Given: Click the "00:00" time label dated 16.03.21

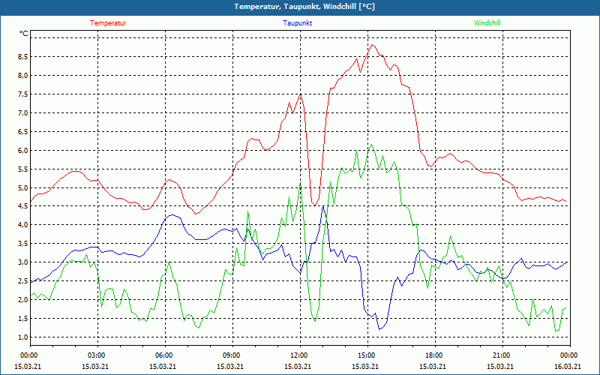Looking at the screenshot, I should tap(568, 355).
